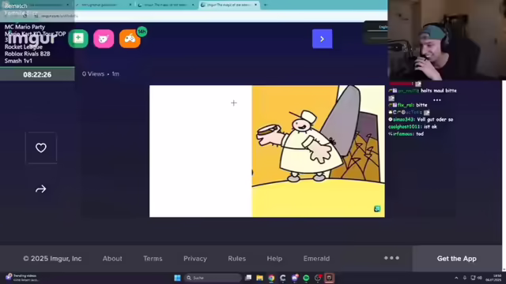Click the green New Post plus icon
Screen dimensions: 506x284
(x=78, y=39)
